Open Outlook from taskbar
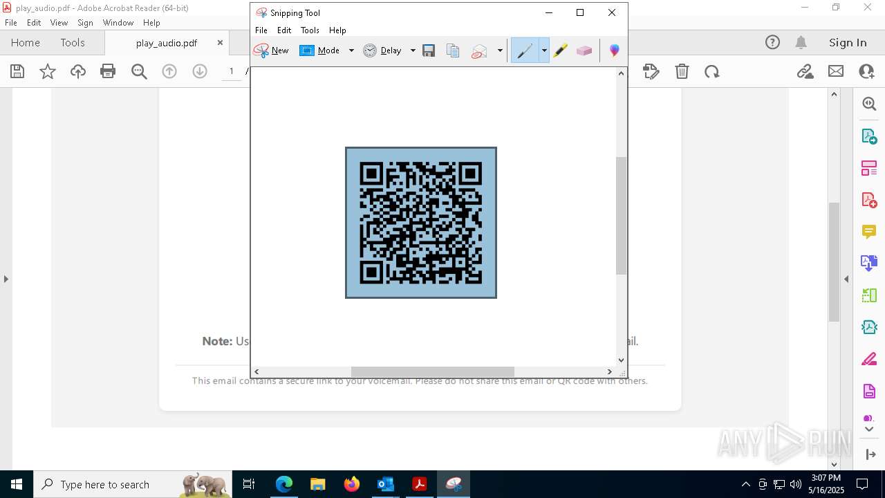The width and height of the screenshot is (885, 498). tap(385, 484)
